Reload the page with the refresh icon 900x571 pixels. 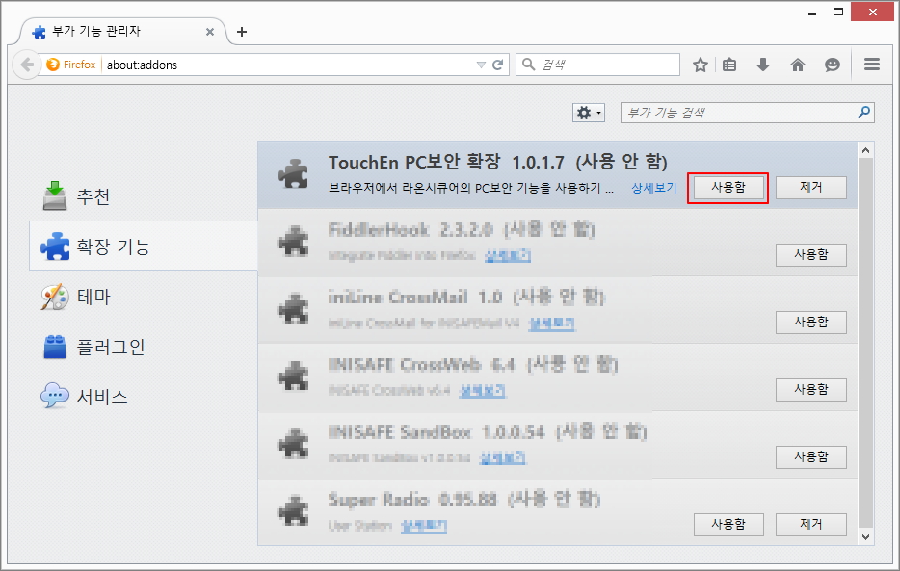497,65
